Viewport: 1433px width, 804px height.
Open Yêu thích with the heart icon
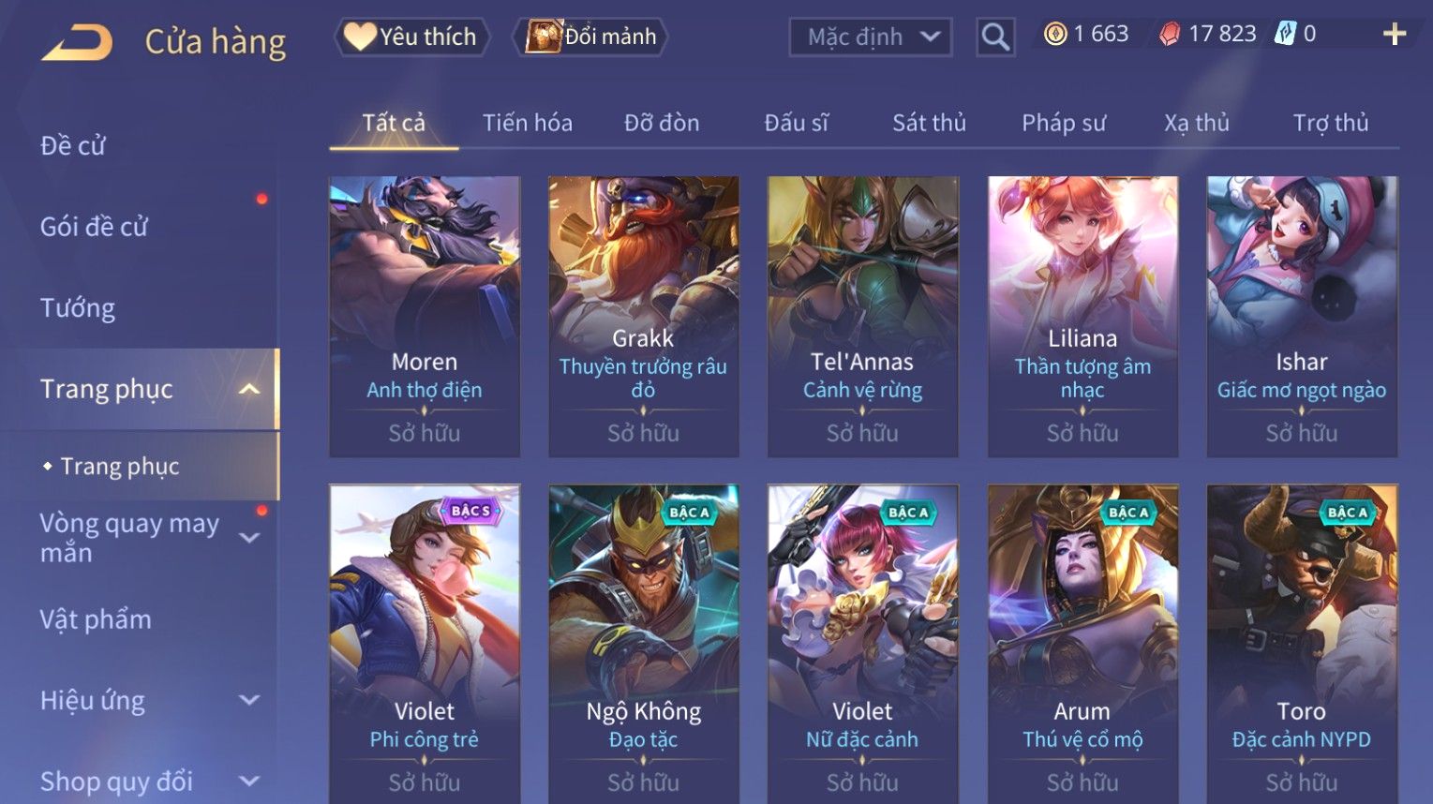[x=359, y=37]
